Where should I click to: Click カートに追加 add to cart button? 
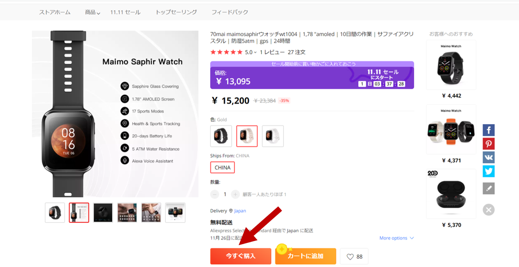(x=305, y=256)
